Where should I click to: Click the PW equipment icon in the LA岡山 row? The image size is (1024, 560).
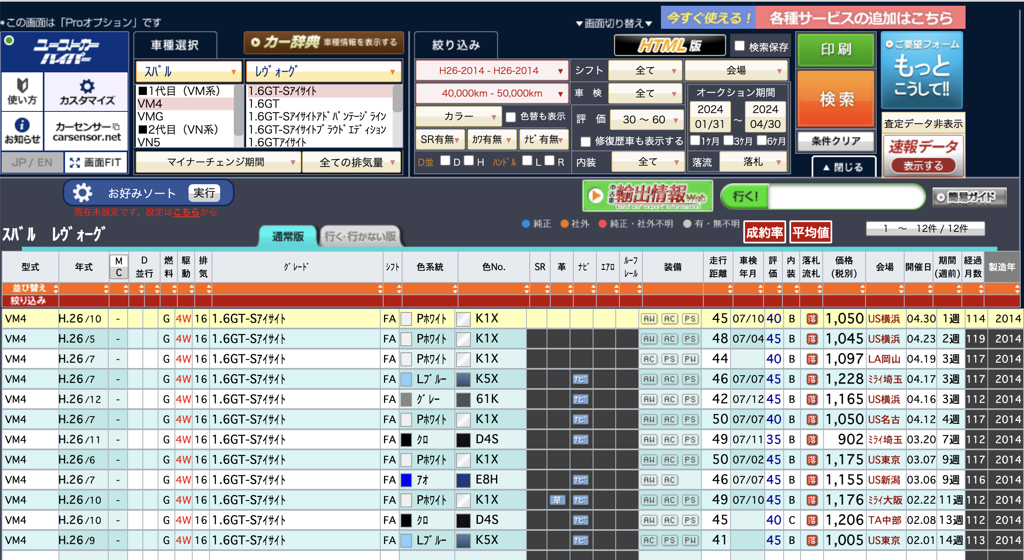(690, 359)
